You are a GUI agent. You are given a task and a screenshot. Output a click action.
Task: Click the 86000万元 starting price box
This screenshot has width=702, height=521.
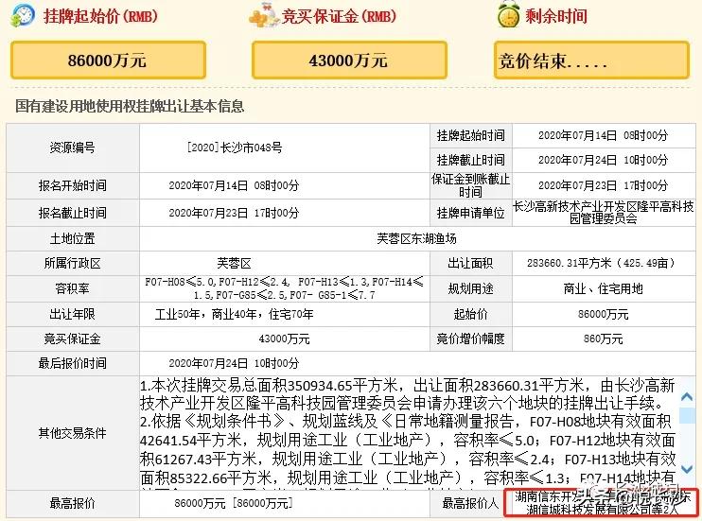coord(108,60)
